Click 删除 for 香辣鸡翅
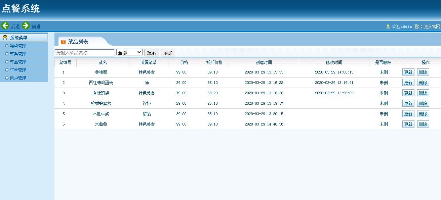Viewport: 441px width, 200px height. point(423,93)
